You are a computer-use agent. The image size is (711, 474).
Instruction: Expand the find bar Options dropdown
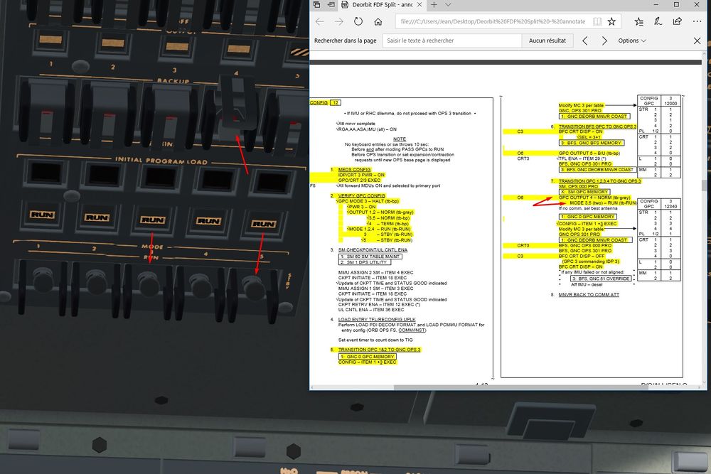pos(631,41)
